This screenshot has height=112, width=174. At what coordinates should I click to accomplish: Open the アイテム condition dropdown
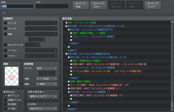[x=41, y=50]
